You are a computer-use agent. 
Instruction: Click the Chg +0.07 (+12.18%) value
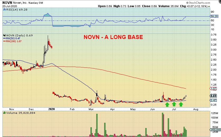[x=194, y=6]
